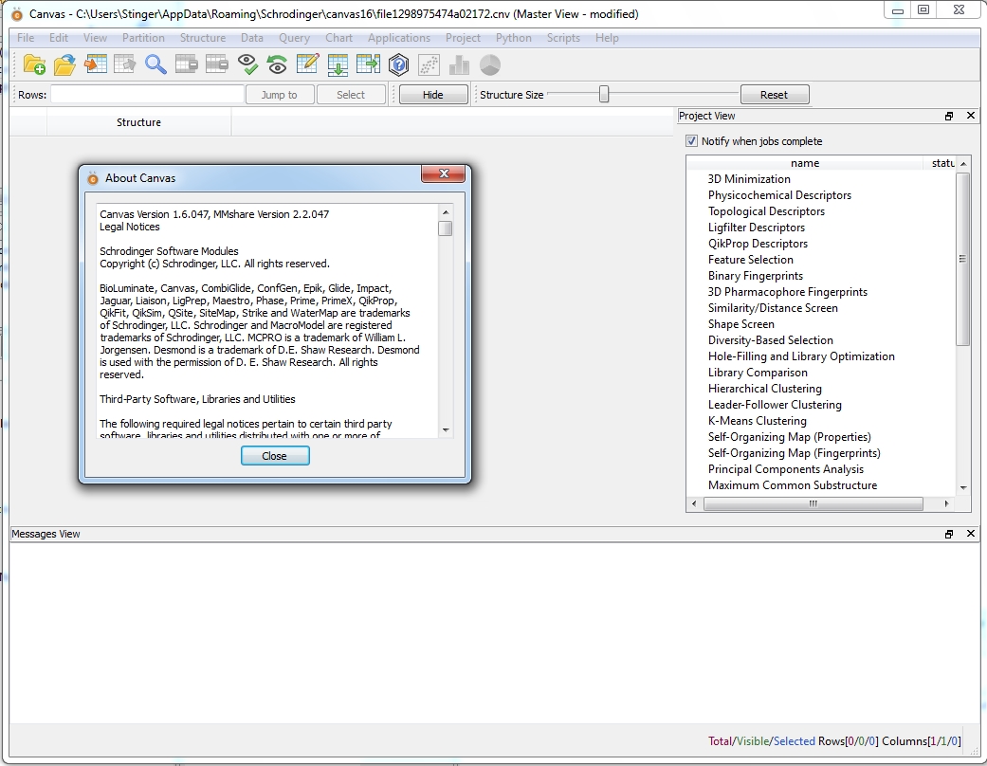Screen dimensions: 987x766
Task: Click the About Canvas text scrollbar thumb
Action: (x=445, y=228)
